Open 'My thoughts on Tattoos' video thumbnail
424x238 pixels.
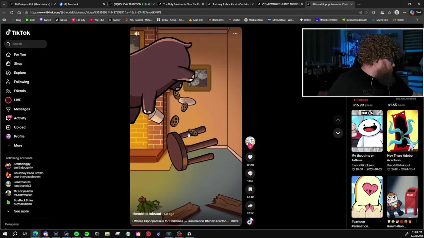(367, 131)
